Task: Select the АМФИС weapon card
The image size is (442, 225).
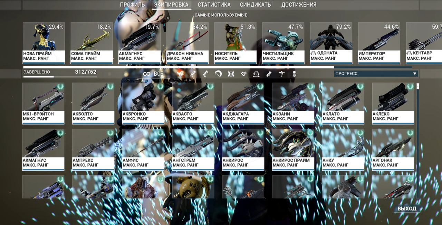Action: (x=143, y=150)
